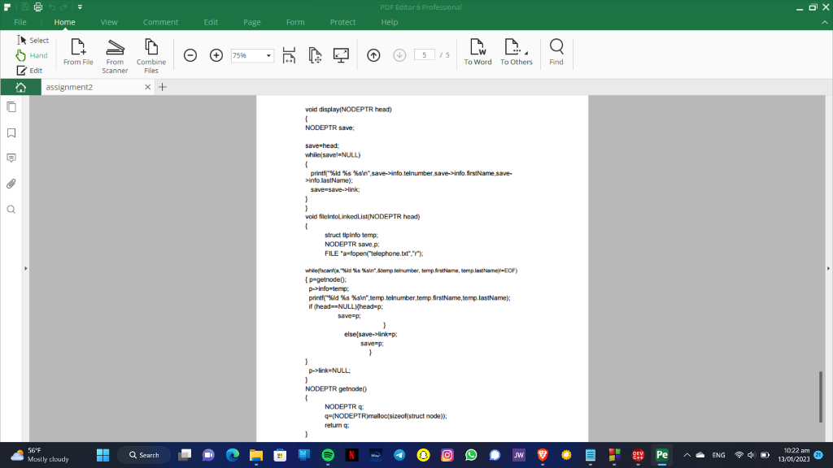Switch to the Protect ribbon tab
This screenshot has height=468, width=833.
[342, 22]
